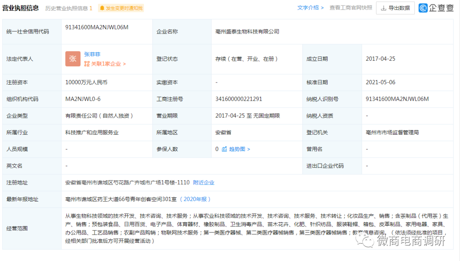
Task: Click the orange 张 avatar of legal representative
Action: [x=73, y=59]
